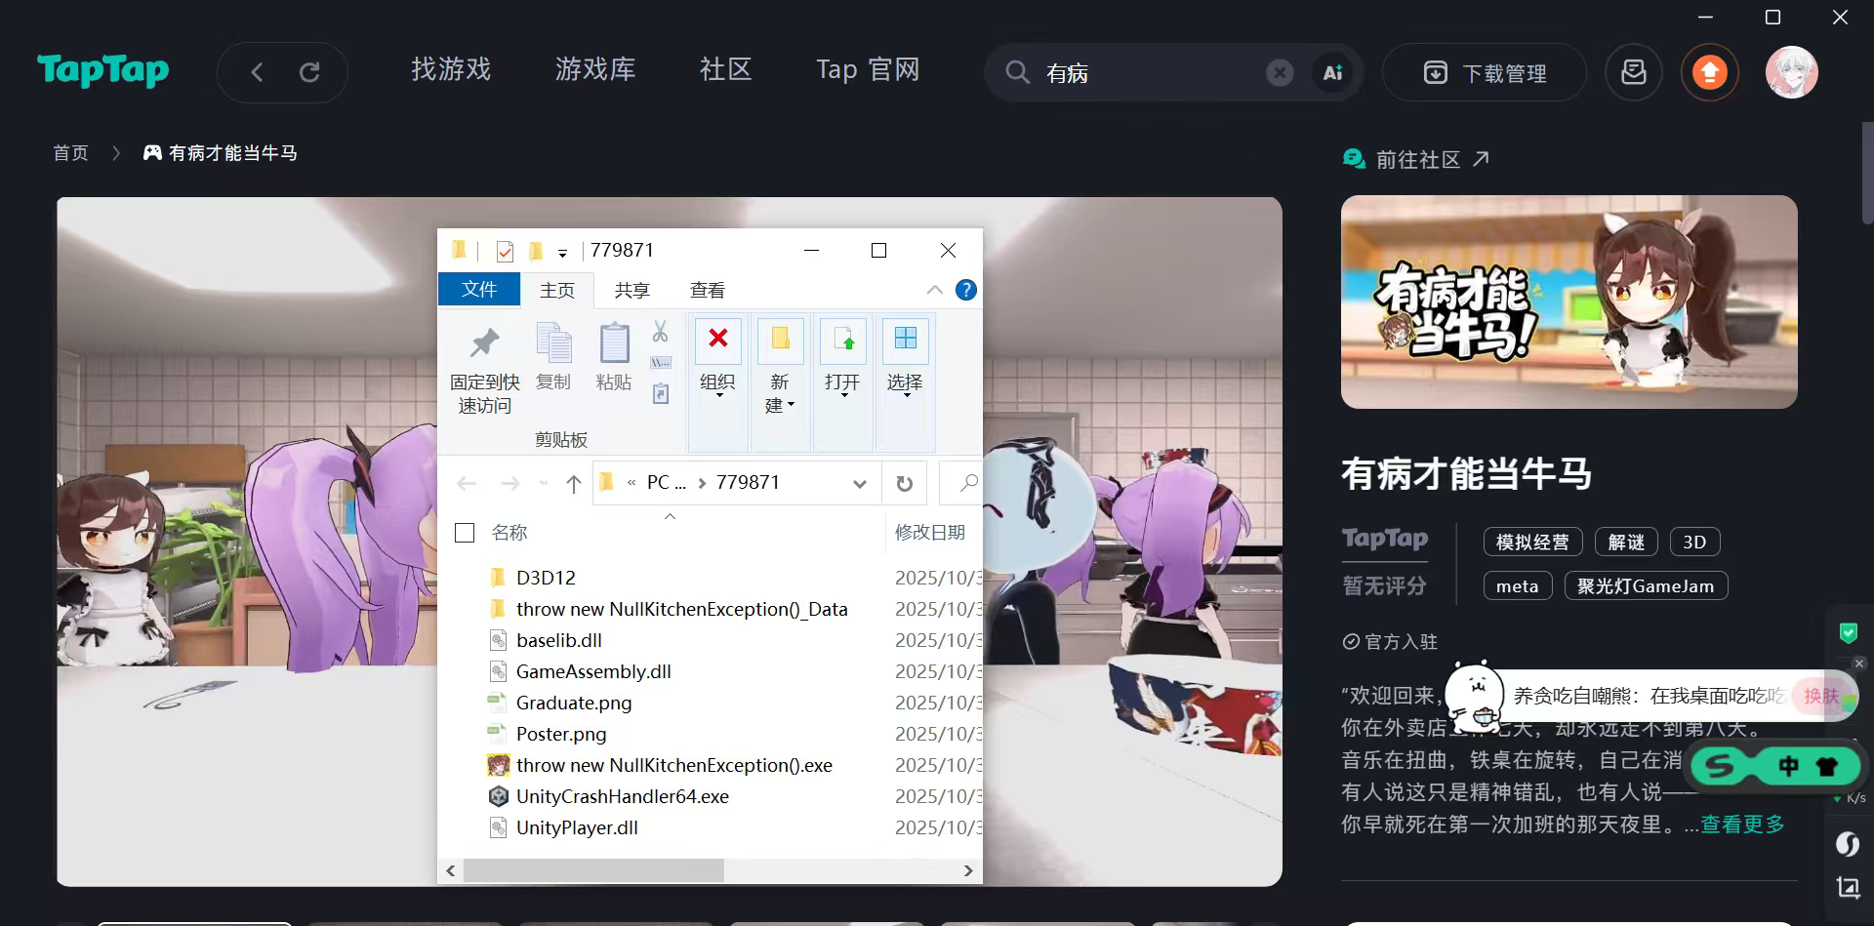This screenshot has height=926, width=1874.
Task: Clear the search box text
Action: [1280, 72]
